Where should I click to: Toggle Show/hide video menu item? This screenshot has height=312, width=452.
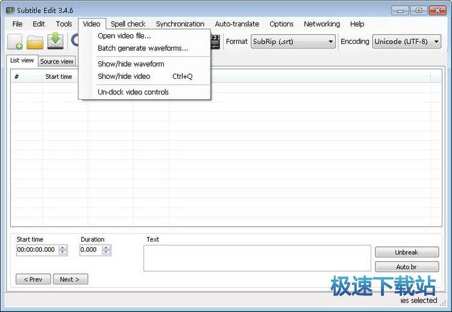124,76
